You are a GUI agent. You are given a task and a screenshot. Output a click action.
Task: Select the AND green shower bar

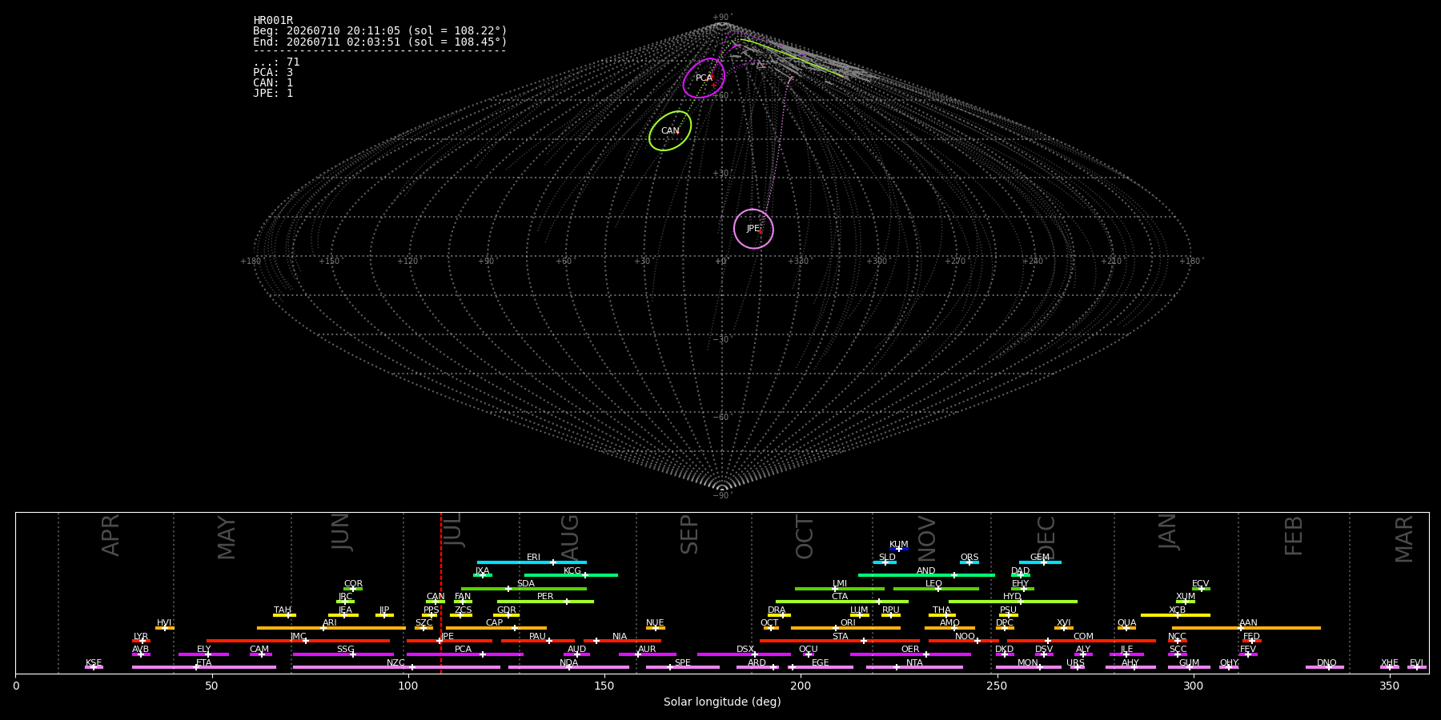point(926,575)
